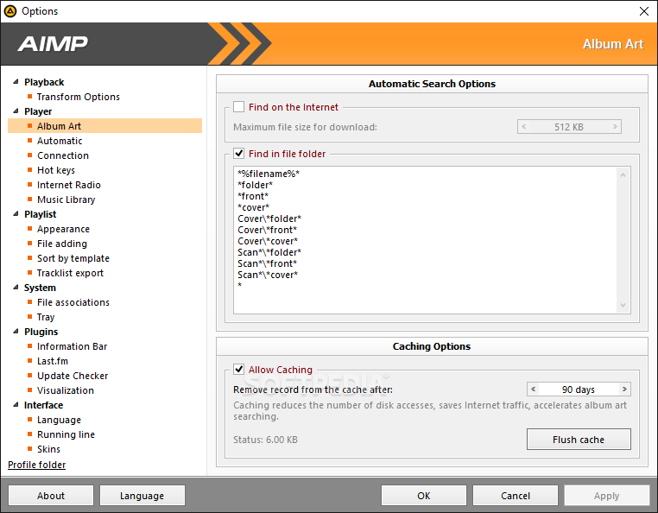Open File adding settings
Screen dimensions: 658x513
[62, 244]
